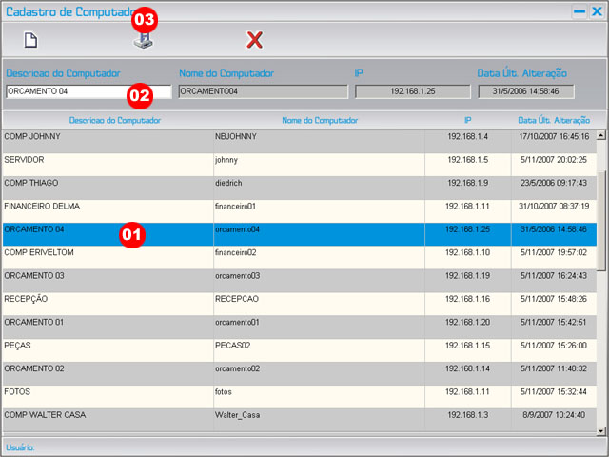Click the Data Últ. Alteração column header
This screenshot has width=609, height=457.
pyautogui.click(x=553, y=121)
